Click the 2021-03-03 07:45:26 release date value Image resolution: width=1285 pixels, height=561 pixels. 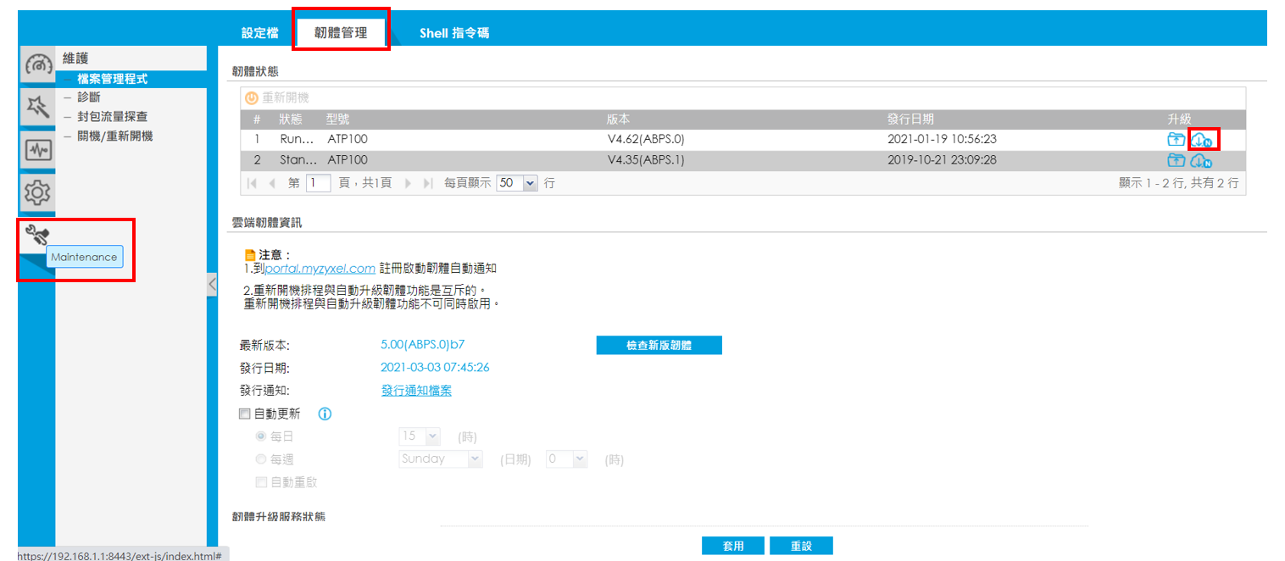pyautogui.click(x=435, y=368)
